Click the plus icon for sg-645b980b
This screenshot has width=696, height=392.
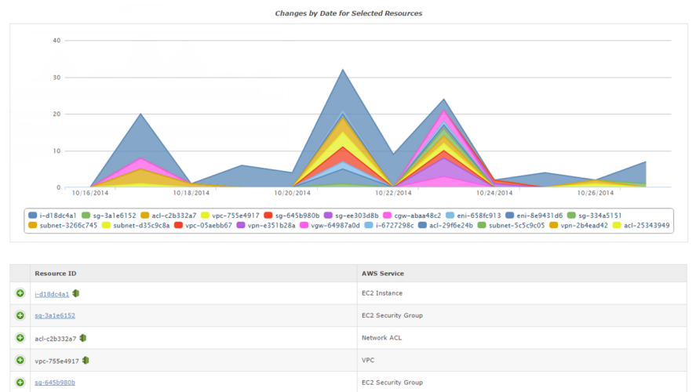point(20,383)
